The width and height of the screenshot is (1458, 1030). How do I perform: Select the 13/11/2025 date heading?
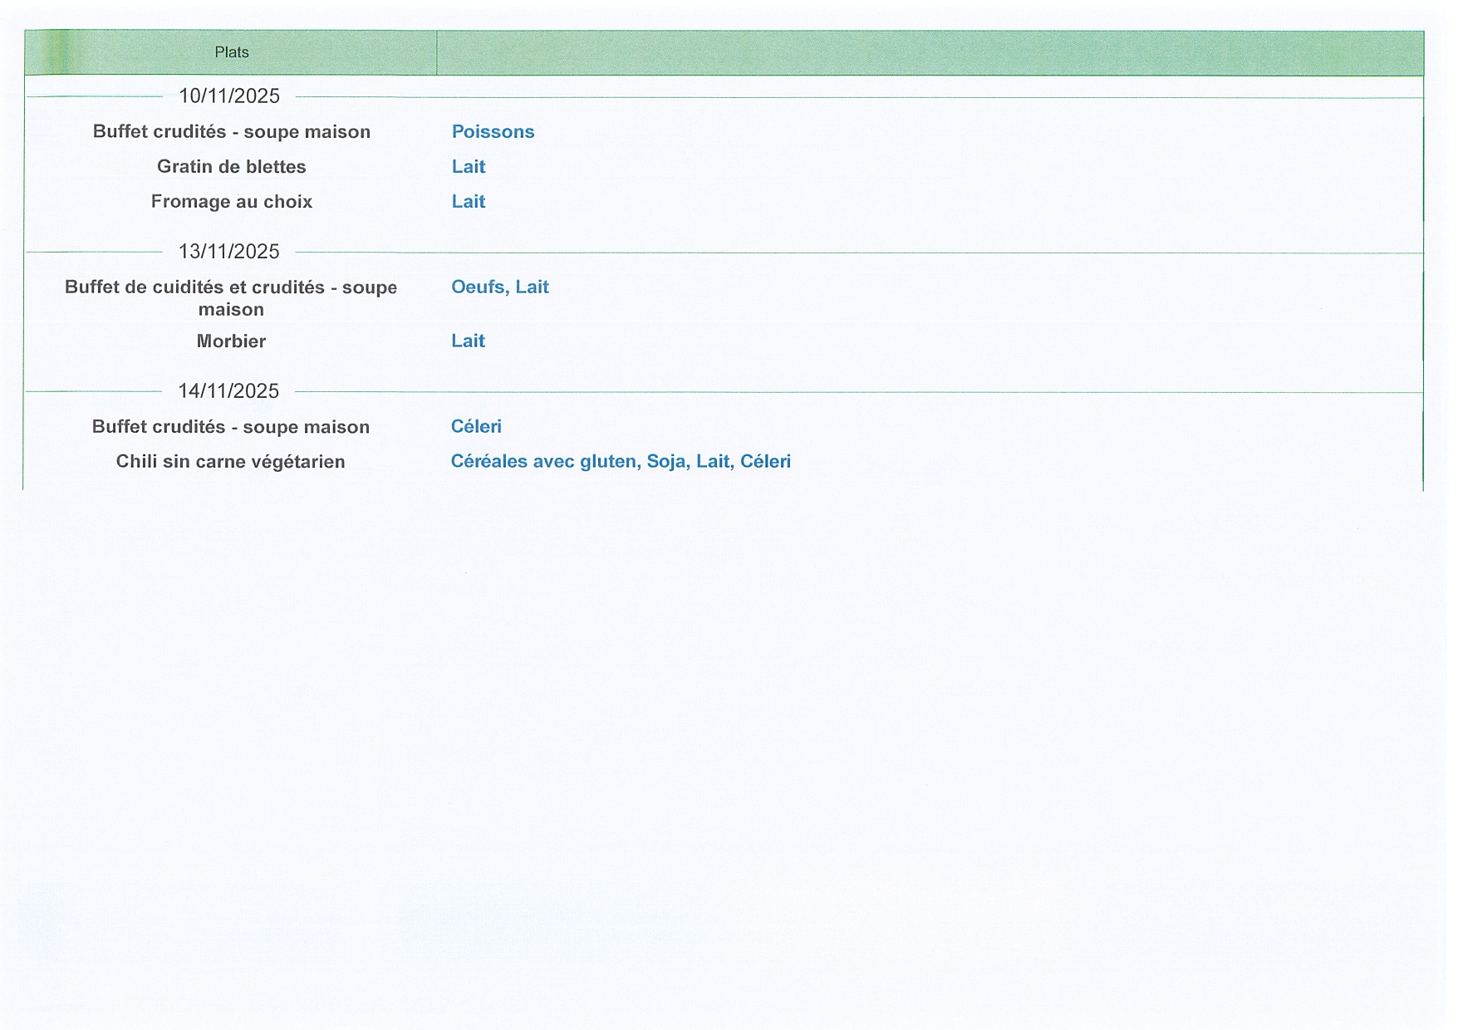[x=229, y=252]
